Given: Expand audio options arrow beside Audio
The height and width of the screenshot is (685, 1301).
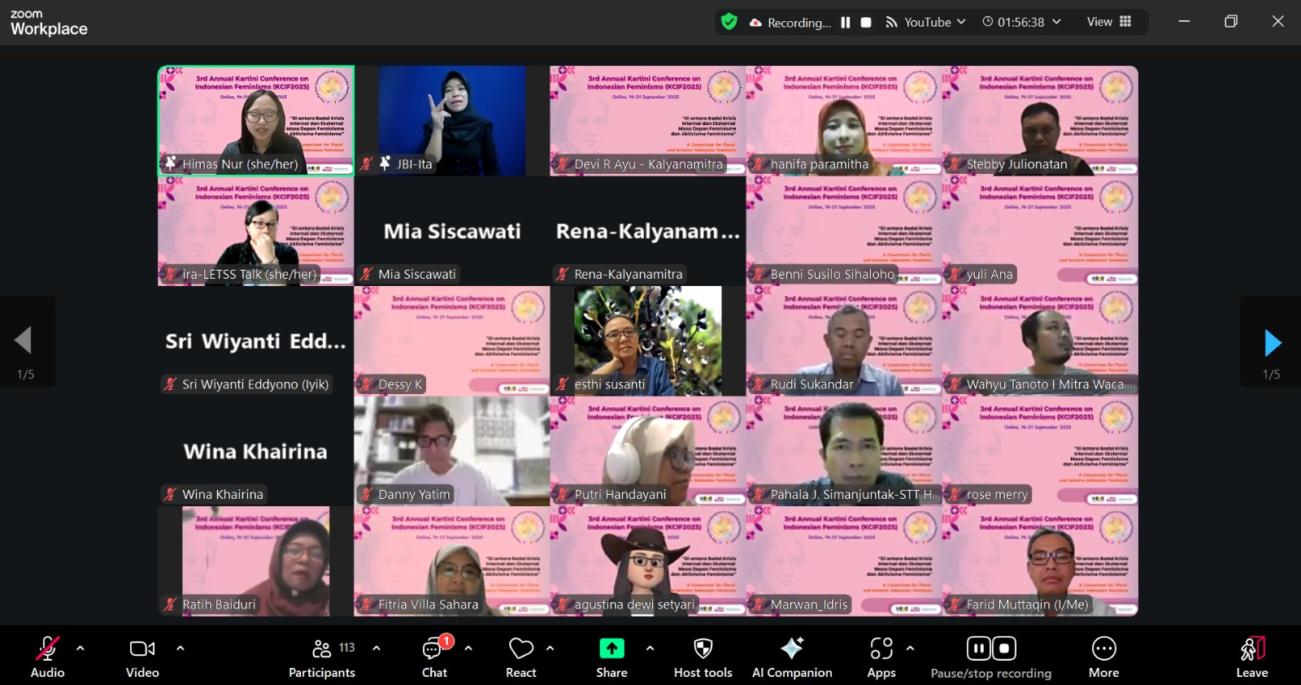Looking at the screenshot, I should [80, 648].
